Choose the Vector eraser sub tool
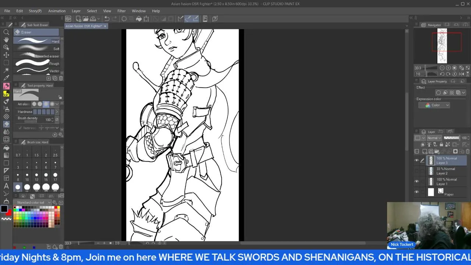471x265 pixels. click(x=37, y=71)
